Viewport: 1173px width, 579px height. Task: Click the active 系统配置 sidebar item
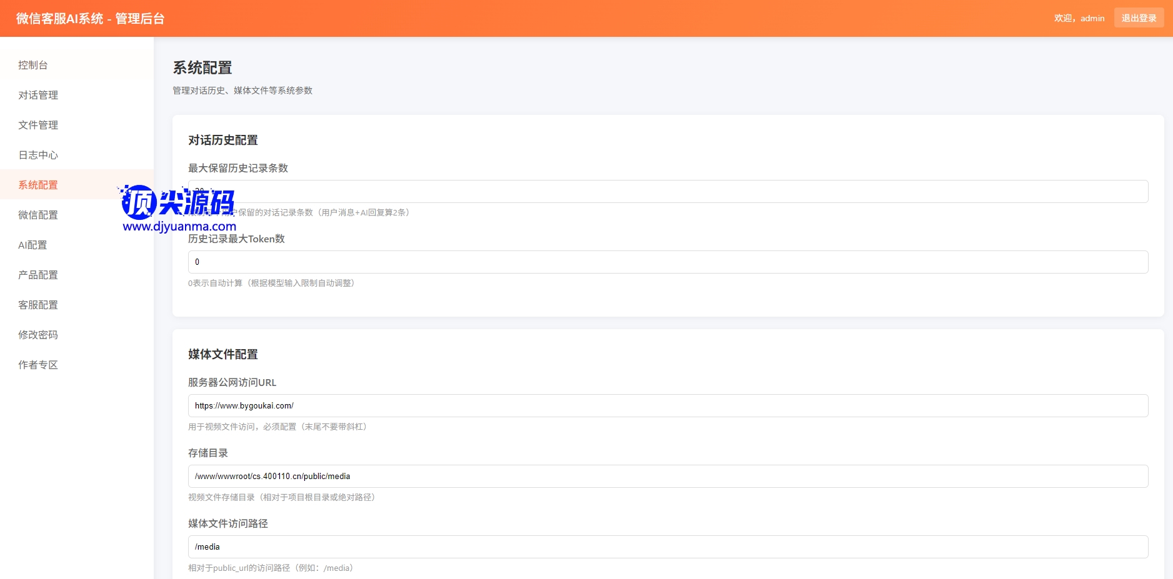click(38, 185)
